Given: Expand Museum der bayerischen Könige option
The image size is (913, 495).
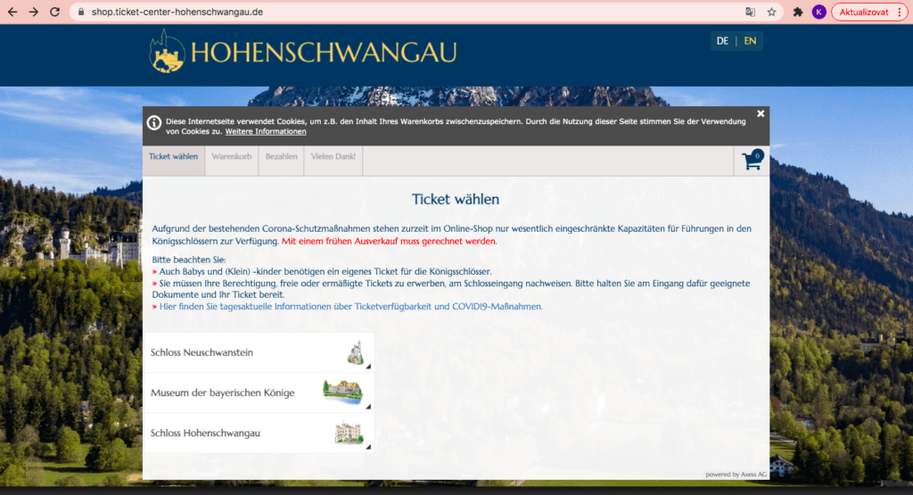Looking at the screenshot, I should coord(259,392).
